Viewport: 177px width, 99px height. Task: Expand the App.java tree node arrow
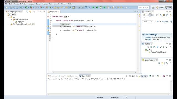[x=14, y=22]
